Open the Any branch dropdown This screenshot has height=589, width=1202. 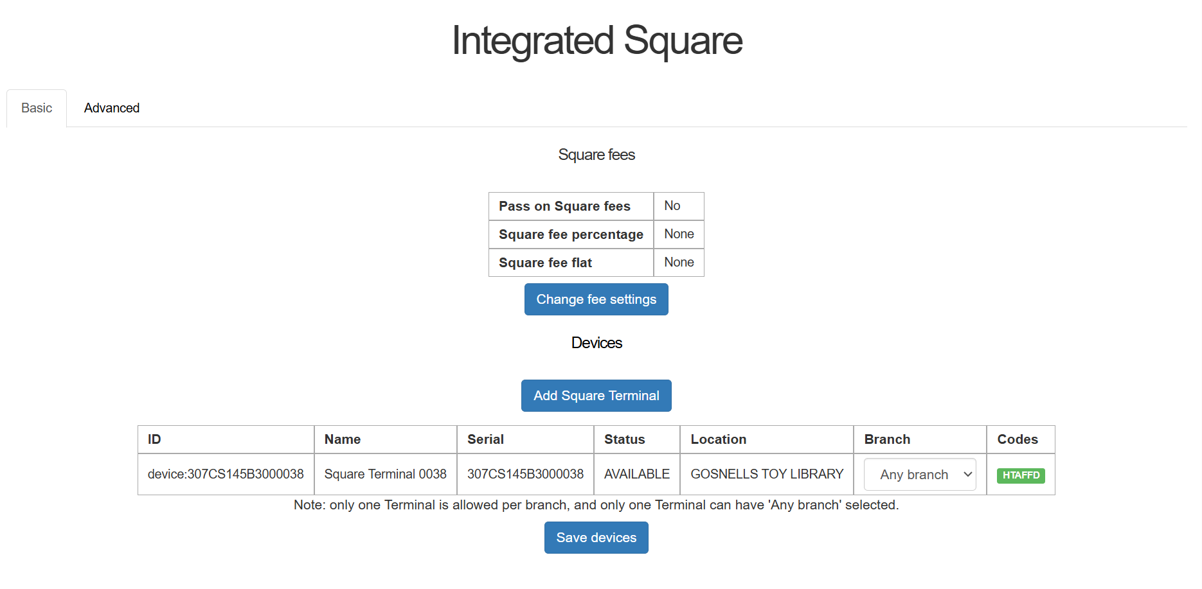coord(920,475)
